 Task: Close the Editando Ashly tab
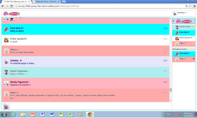[59, 2]
